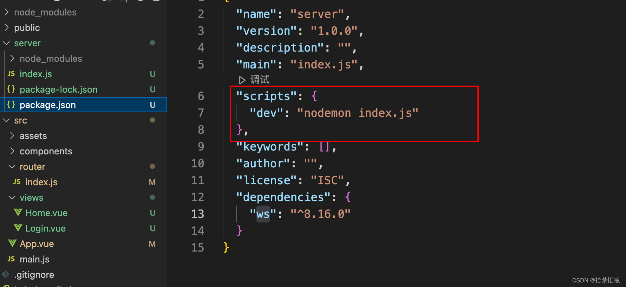Open server index.js via JS icon

pyautogui.click(x=11, y=74)
